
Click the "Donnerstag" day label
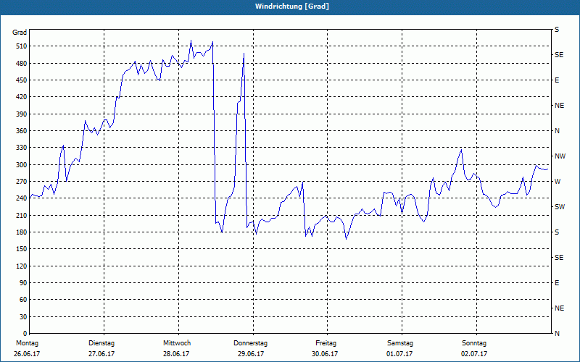pos(250,343)
